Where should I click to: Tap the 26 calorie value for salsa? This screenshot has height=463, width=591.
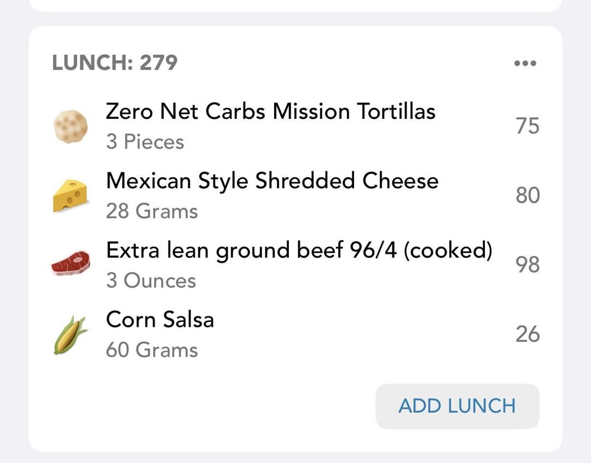pyautogui.click(x=528, y=334)
